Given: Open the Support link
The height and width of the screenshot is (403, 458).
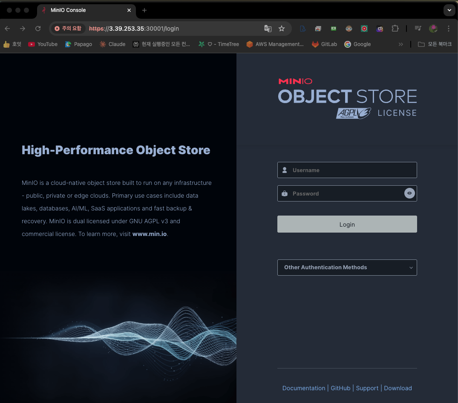Looking at the screenshot, I should (367, 388).
